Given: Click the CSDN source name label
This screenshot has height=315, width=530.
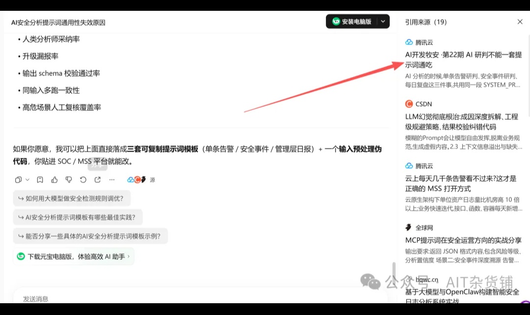Looking at the screenshot, I should click(x=424, y=104).
